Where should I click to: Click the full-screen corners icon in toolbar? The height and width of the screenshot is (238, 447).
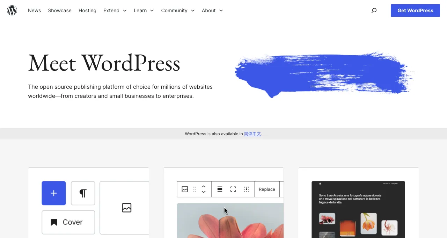click(x=233, y=189)
